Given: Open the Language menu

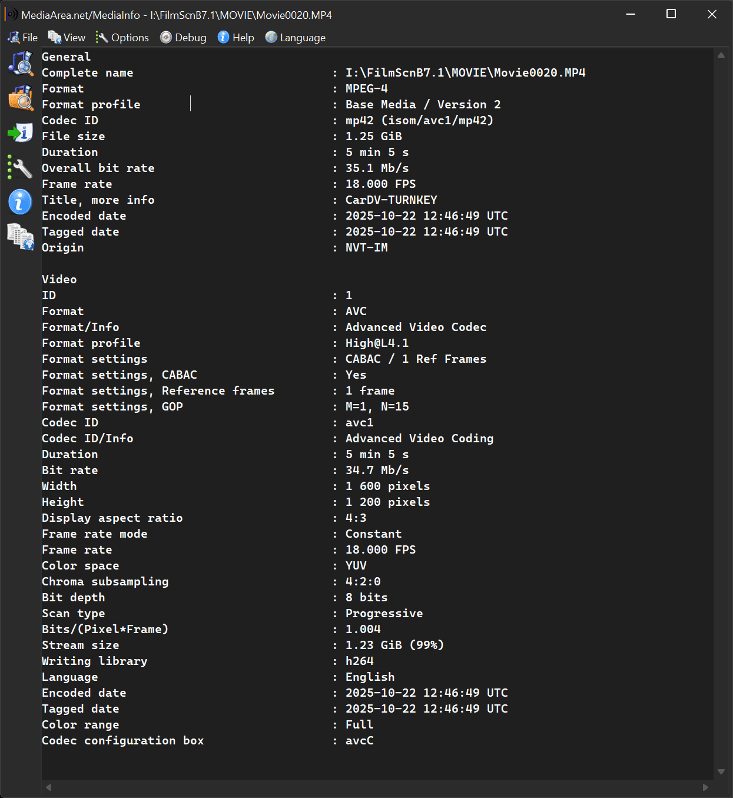Looking at the screenshot, I should click(296, 38).
